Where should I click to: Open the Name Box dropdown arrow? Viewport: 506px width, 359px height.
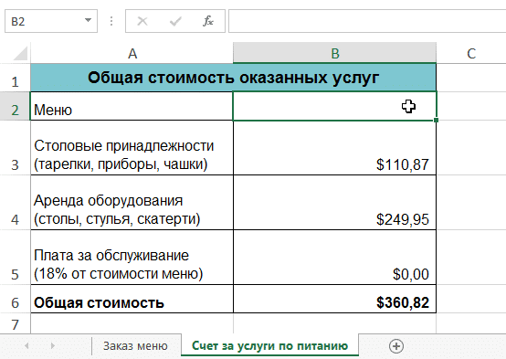coord(88,20)
